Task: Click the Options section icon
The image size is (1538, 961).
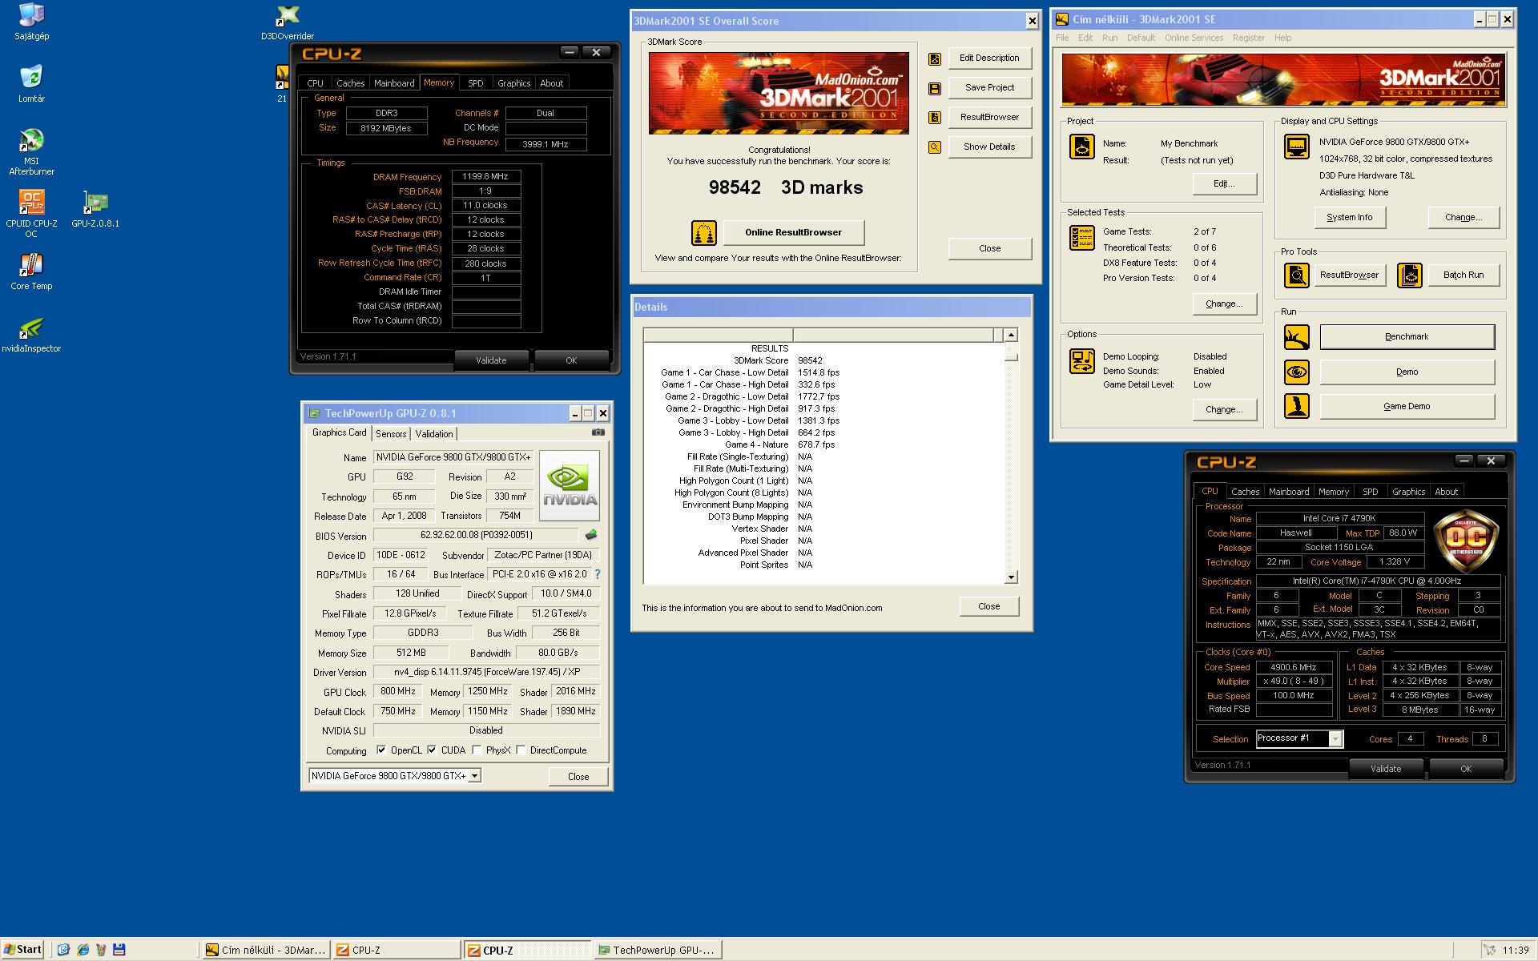Action: point(1081,361)
